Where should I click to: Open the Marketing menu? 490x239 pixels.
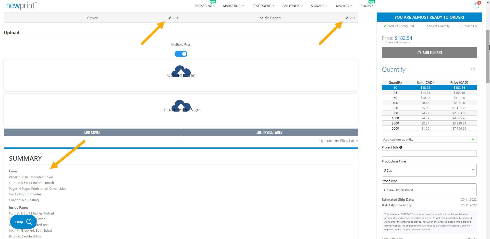click(233, 6)
